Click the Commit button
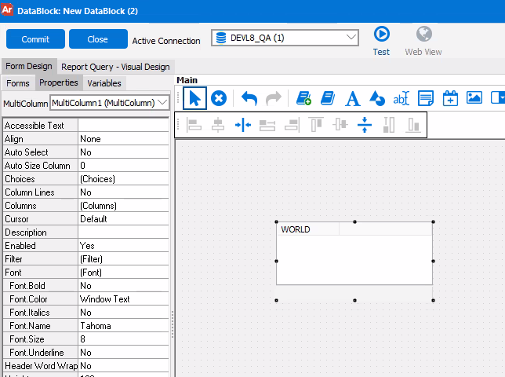505x377 pixels. (x=35, y=39)
